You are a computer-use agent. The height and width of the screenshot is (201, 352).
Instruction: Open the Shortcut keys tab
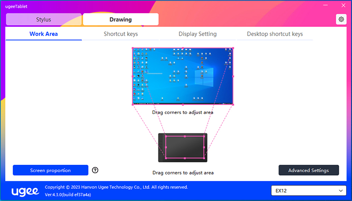pyautogui.click(x=121, y=34)
